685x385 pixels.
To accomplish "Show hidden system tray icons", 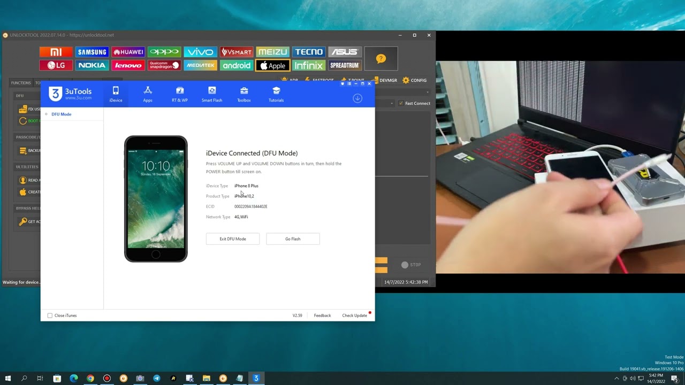I will click(616, 378).
